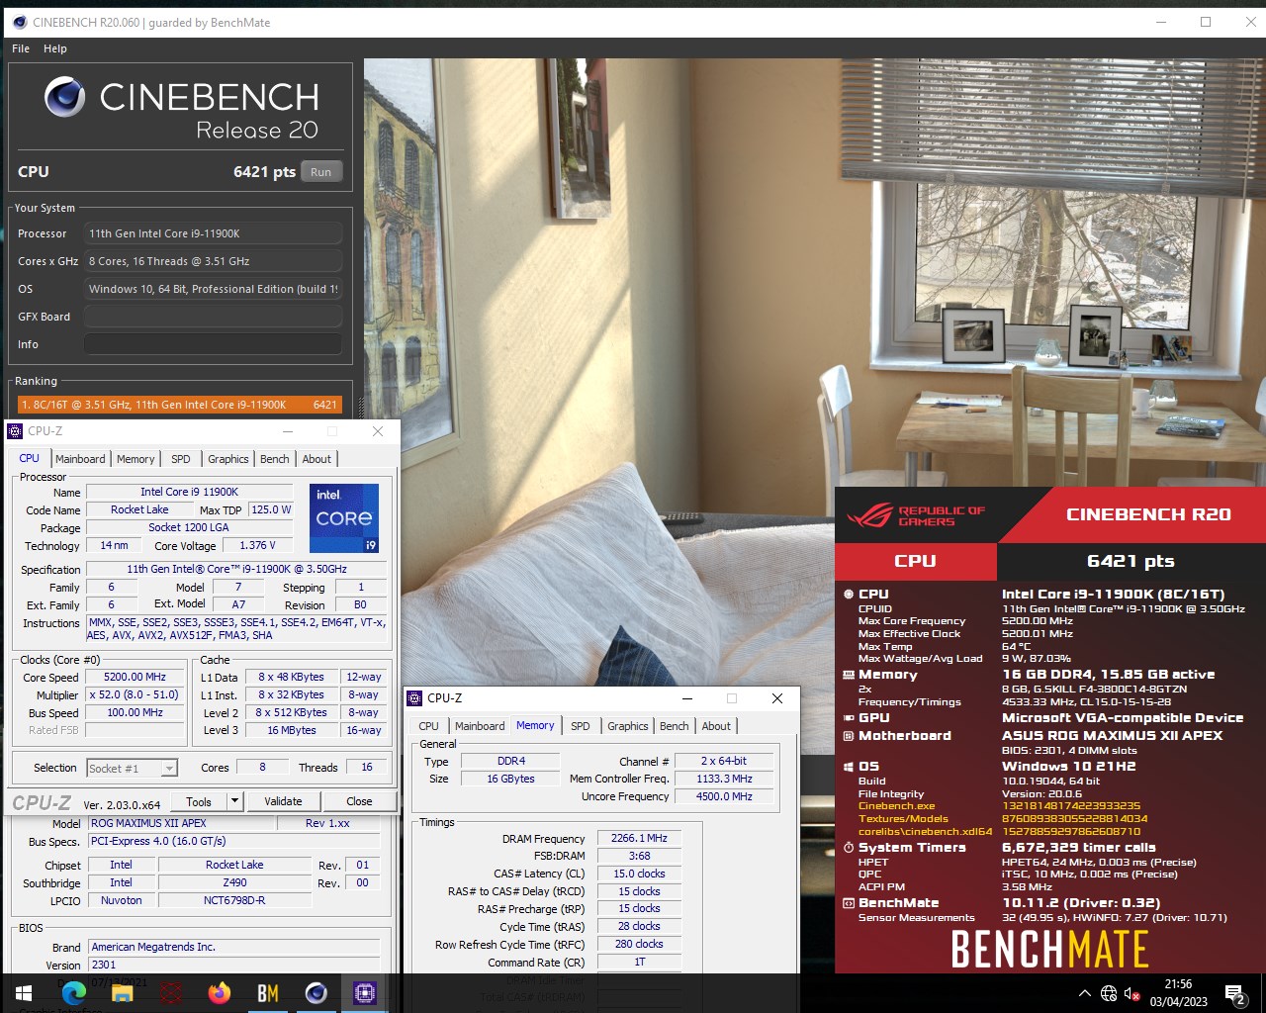Open the Tools dropdown arrow in CPU-Z
The height and width of the screenshot is (1013, 1266).
click(x=235, y=801)
